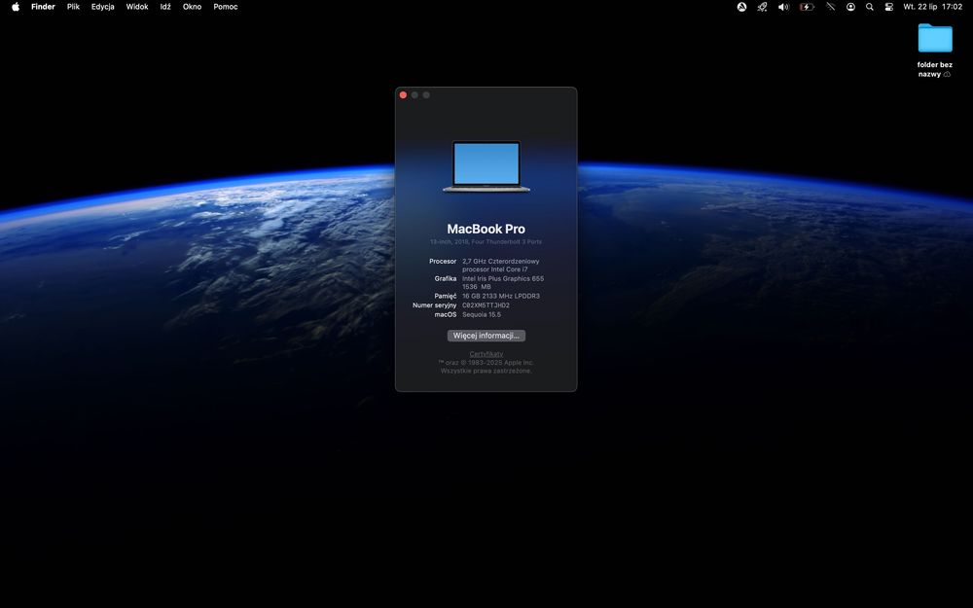Click the 'Numer seryjny' label

click(434, 305)
